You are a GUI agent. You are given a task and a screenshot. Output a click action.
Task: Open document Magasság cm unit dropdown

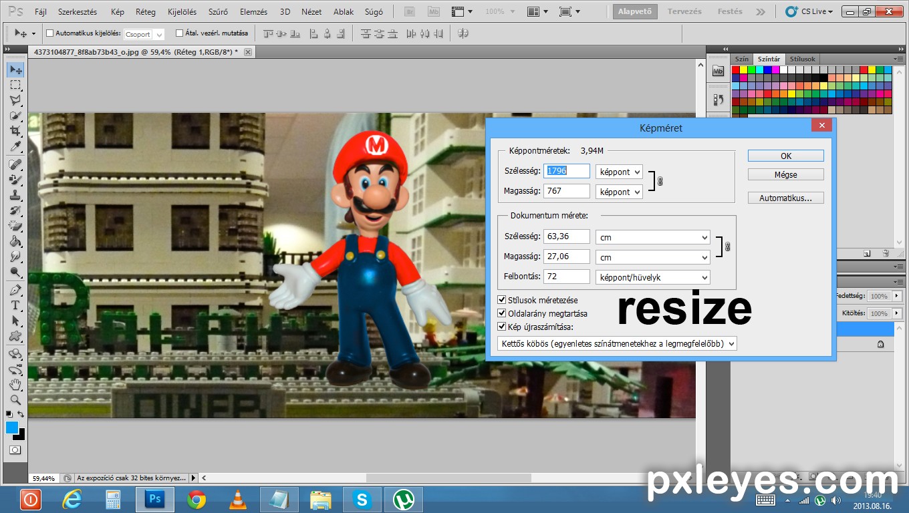click(653, 257)
